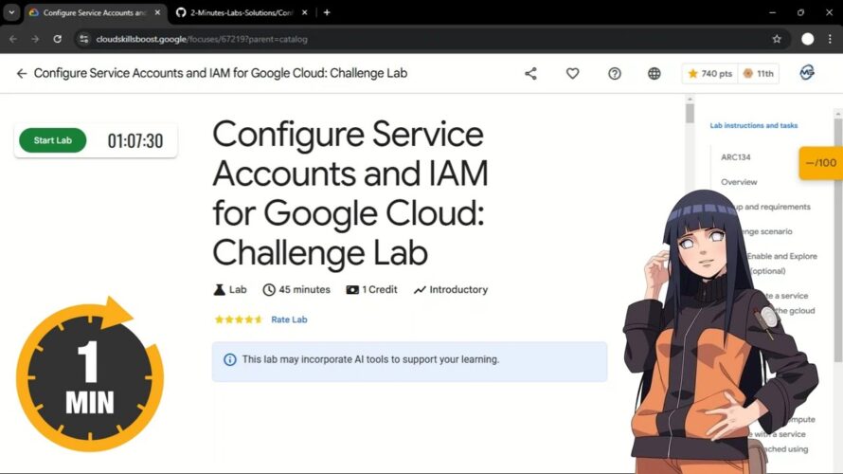Bookmark this page with the star icon
This screenshot has width=843, height=474.
pos(777,39)
